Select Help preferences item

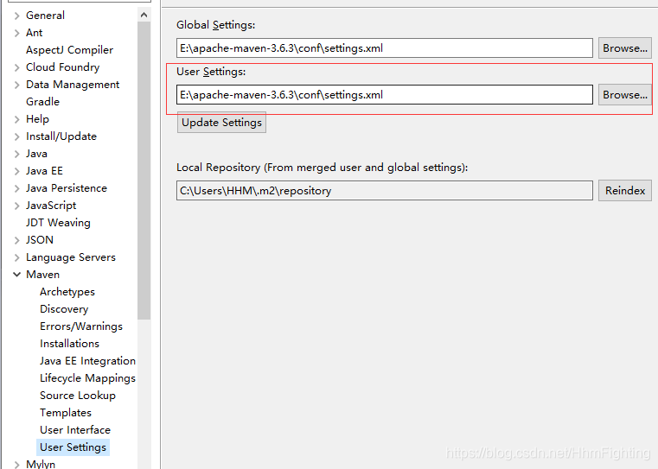coord(37,119)
